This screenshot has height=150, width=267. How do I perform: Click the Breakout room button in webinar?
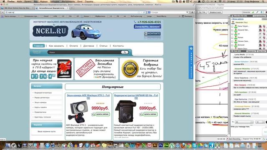(215, 12)
